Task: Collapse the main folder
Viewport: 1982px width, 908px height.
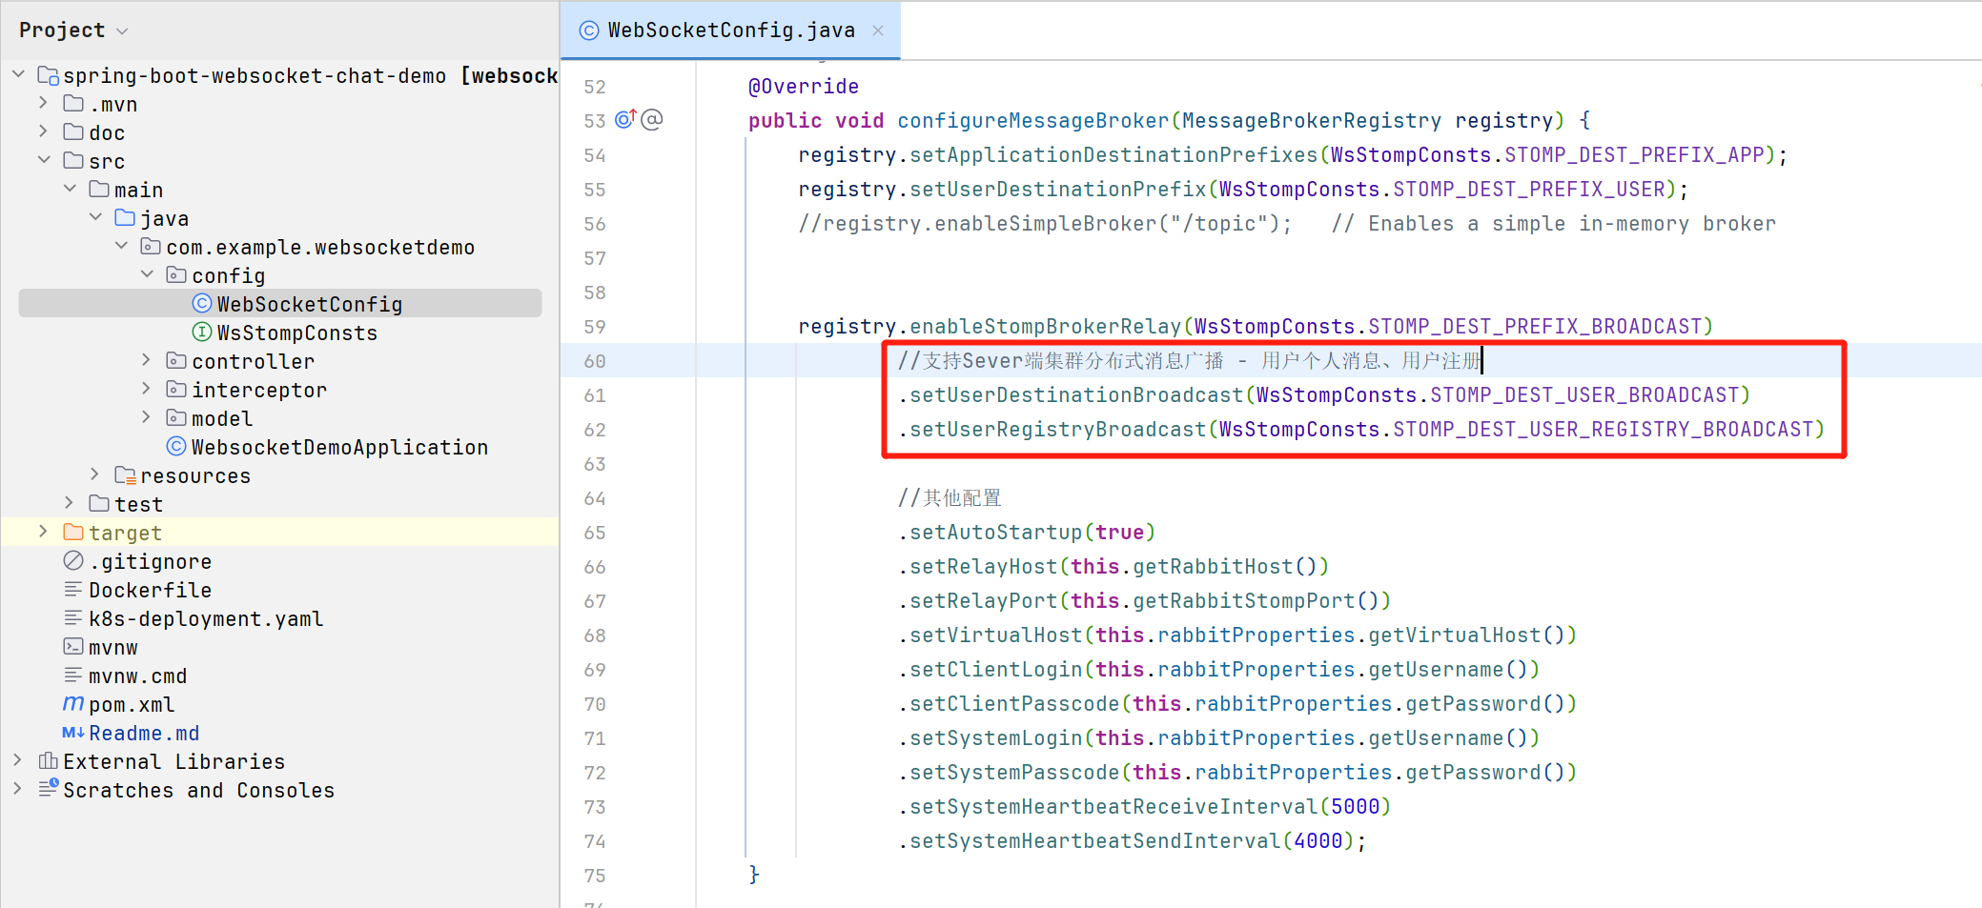Action: pos(70,188)
